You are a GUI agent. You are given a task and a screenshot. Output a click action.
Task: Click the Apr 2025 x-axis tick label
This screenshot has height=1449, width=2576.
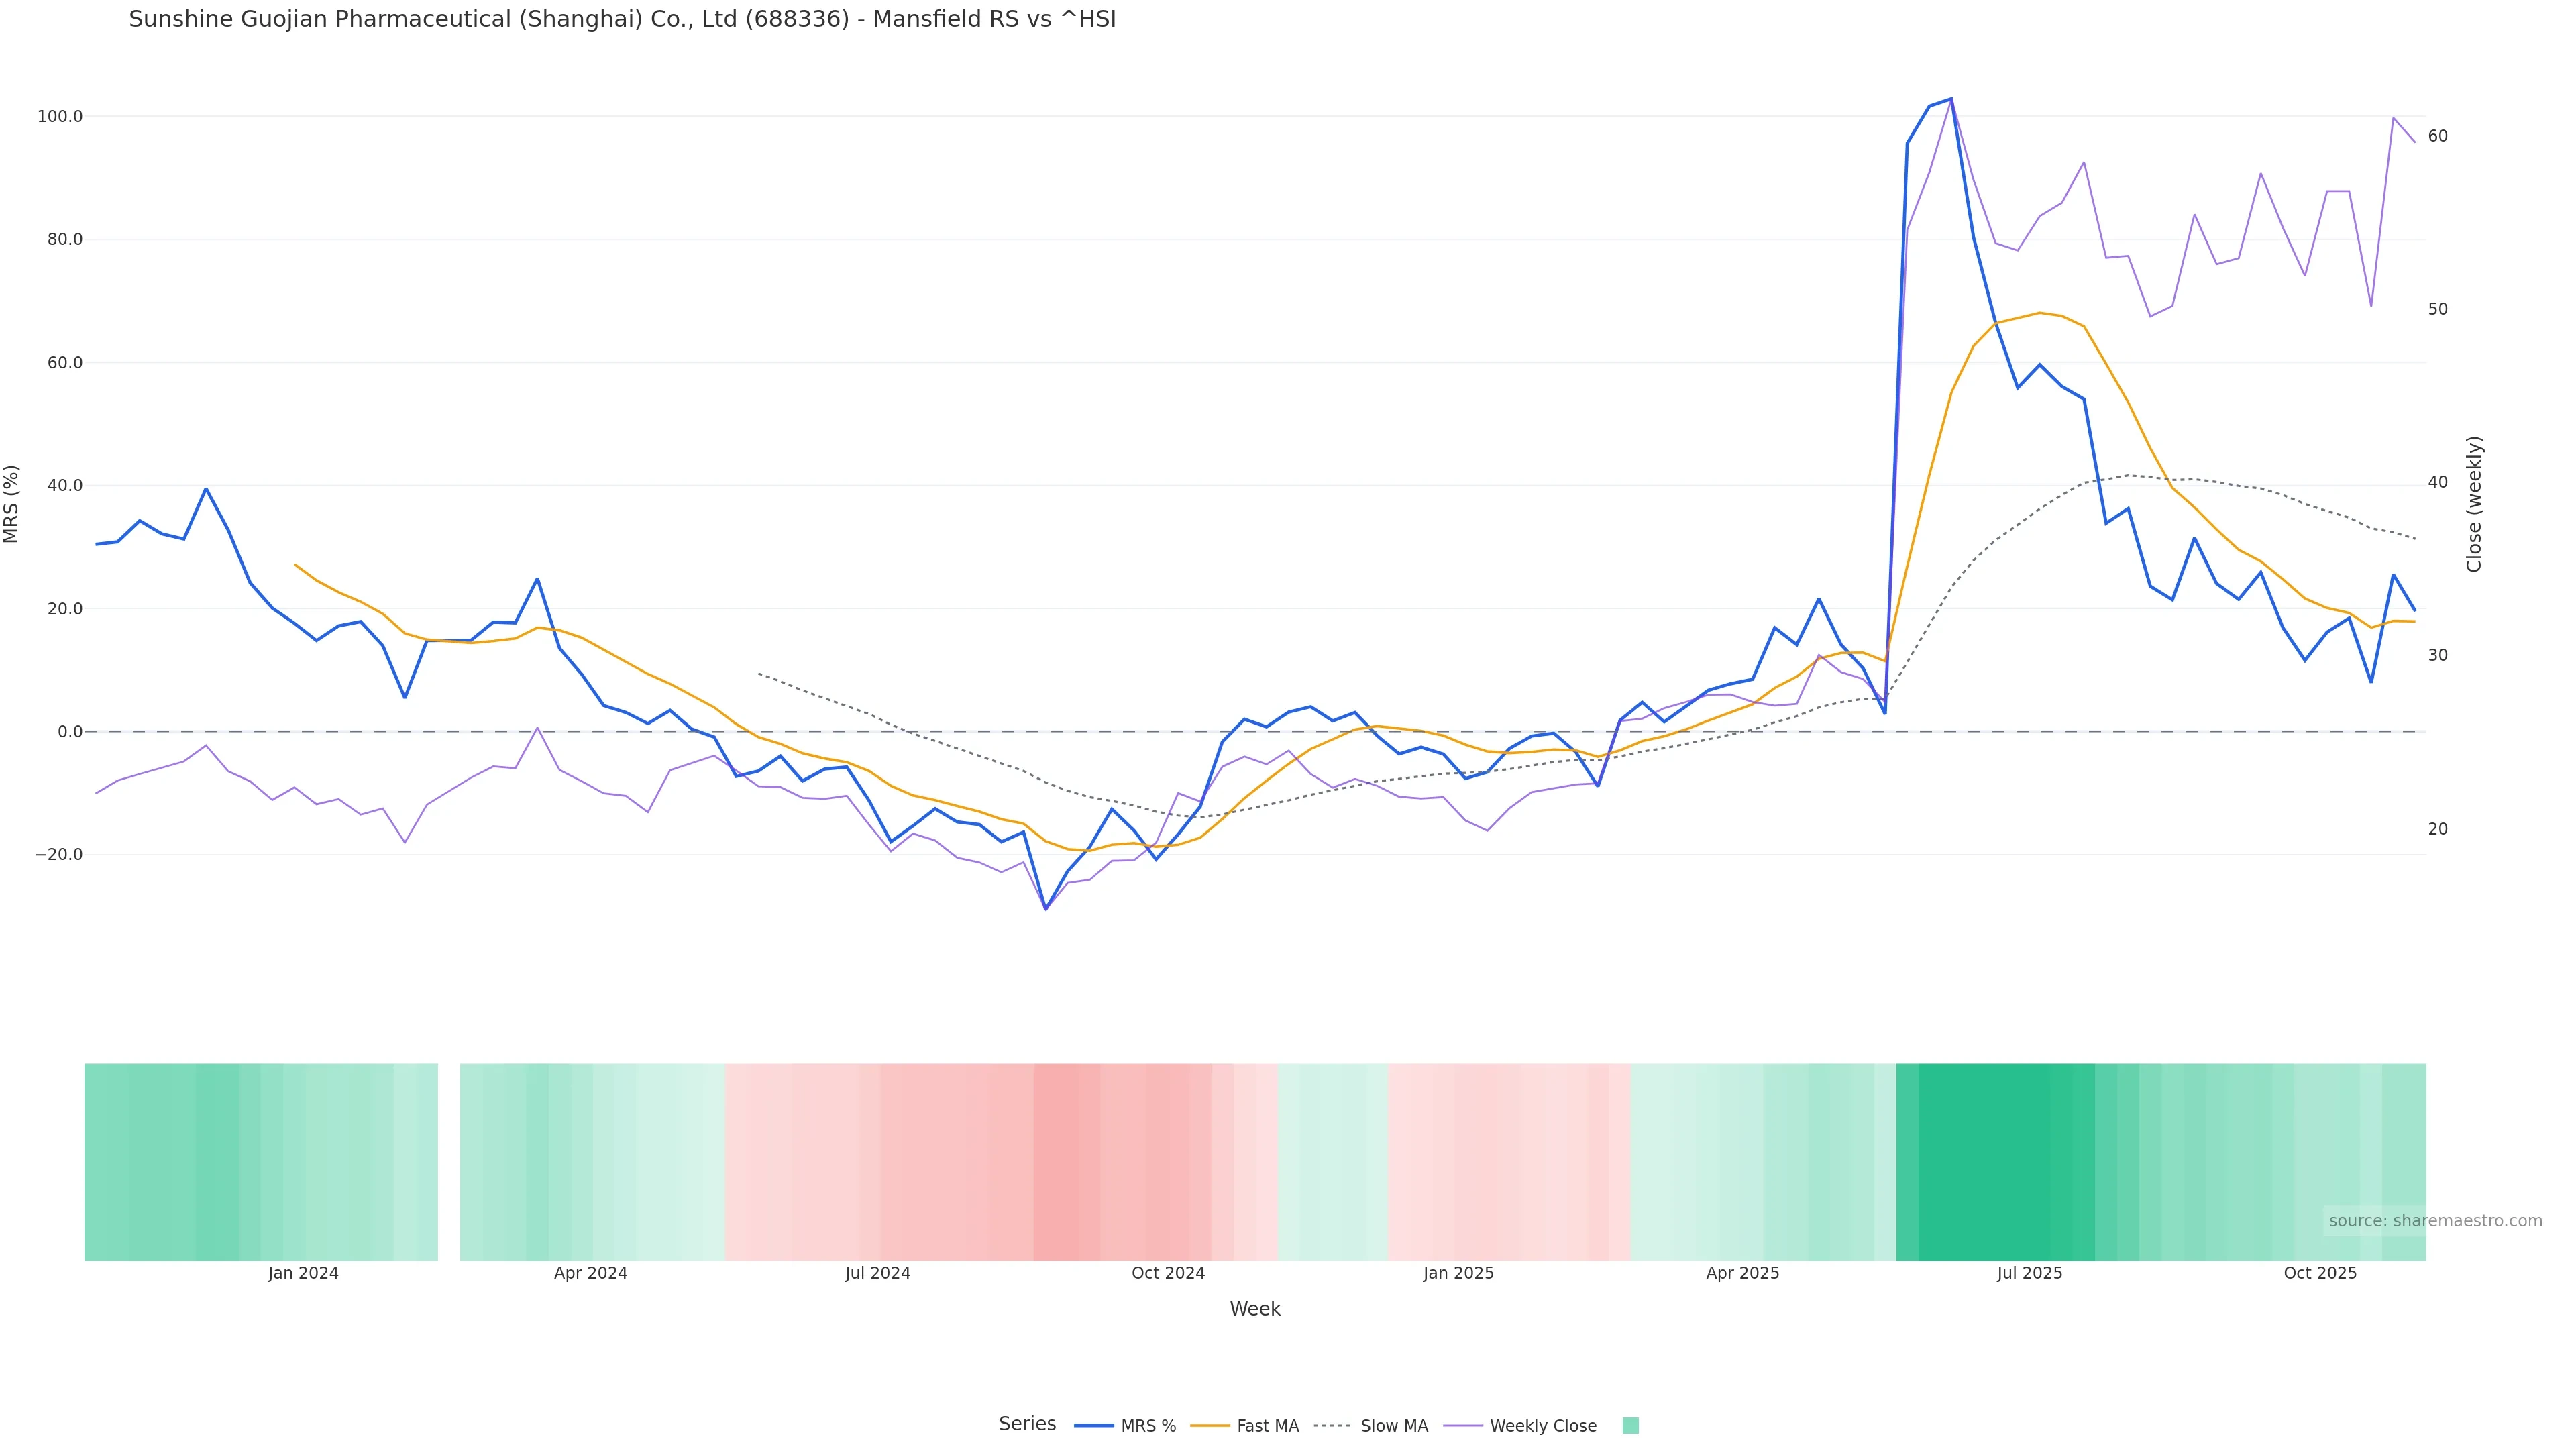pos(1742,1273)
